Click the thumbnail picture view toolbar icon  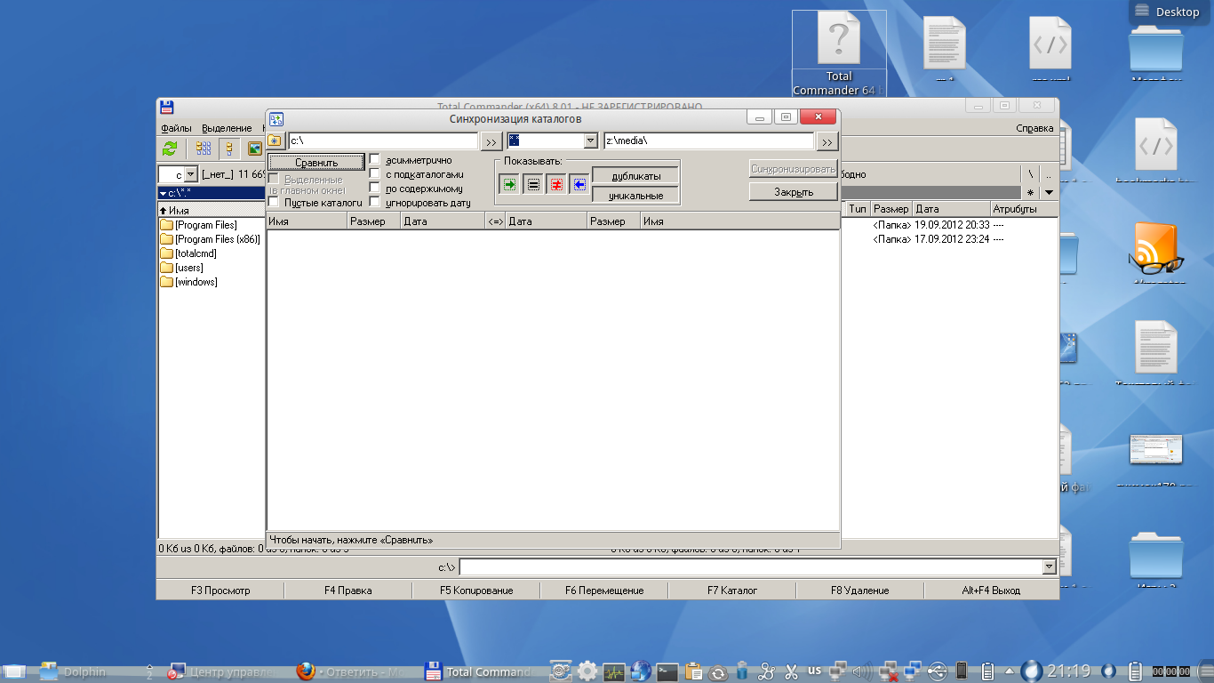(x=254, y=149)
